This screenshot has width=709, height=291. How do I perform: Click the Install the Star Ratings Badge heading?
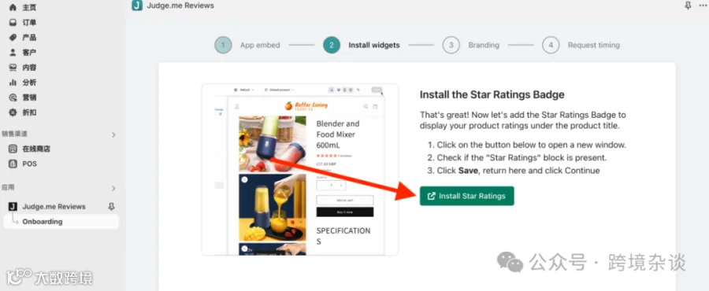[492, 94]
